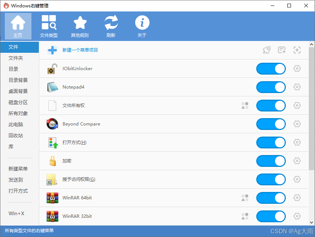Click the blank file icon for 文件所有权
315x237 pixels.
(52, 106)
